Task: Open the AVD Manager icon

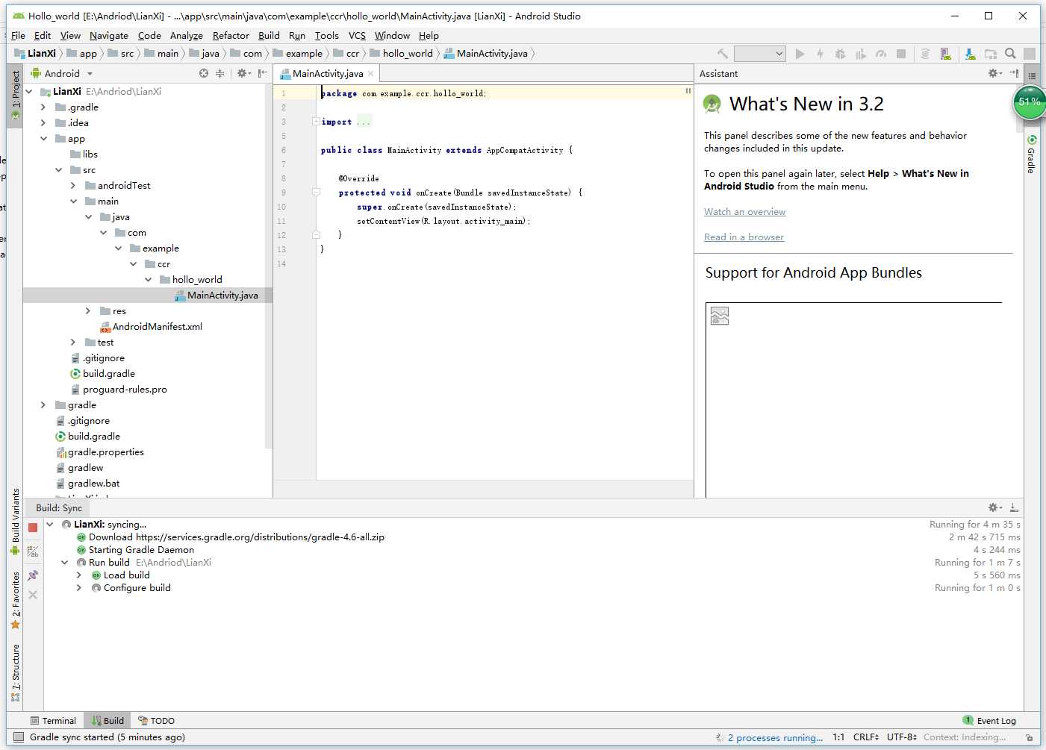Action: point(946,54)
